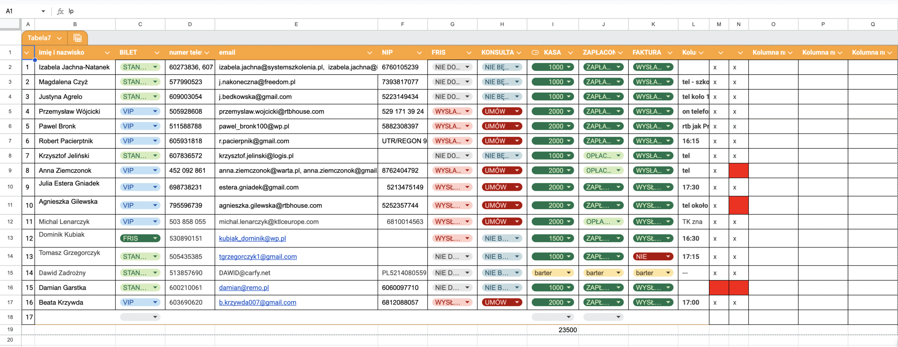Open the first Kolumna column header dropdown in column O
898x347 pixels.
790,53
